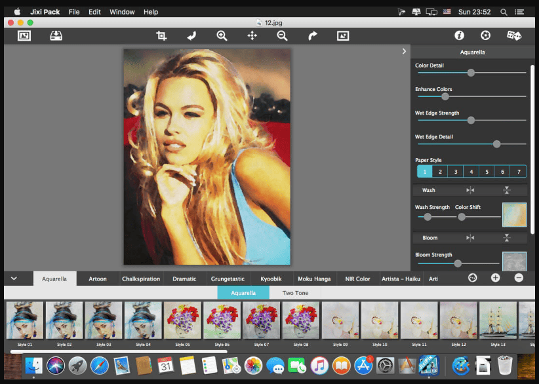Apply the Style 01 preset thumbnail

click(25, 320)
